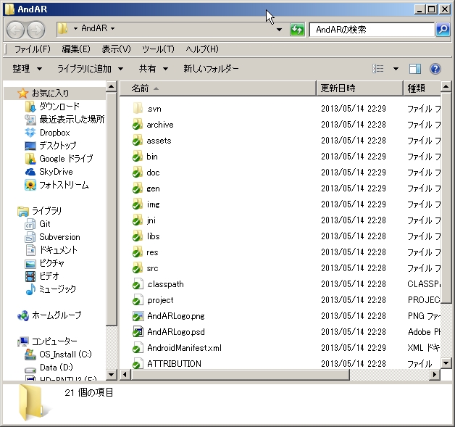The width and height of the screenshot is (455, 427).
Task: Select the bin folder name
Action: coord(152,157)
